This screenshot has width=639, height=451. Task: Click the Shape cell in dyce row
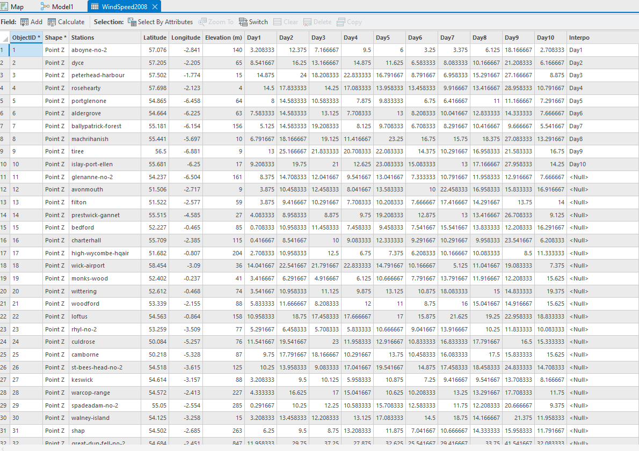click(55, 63)
